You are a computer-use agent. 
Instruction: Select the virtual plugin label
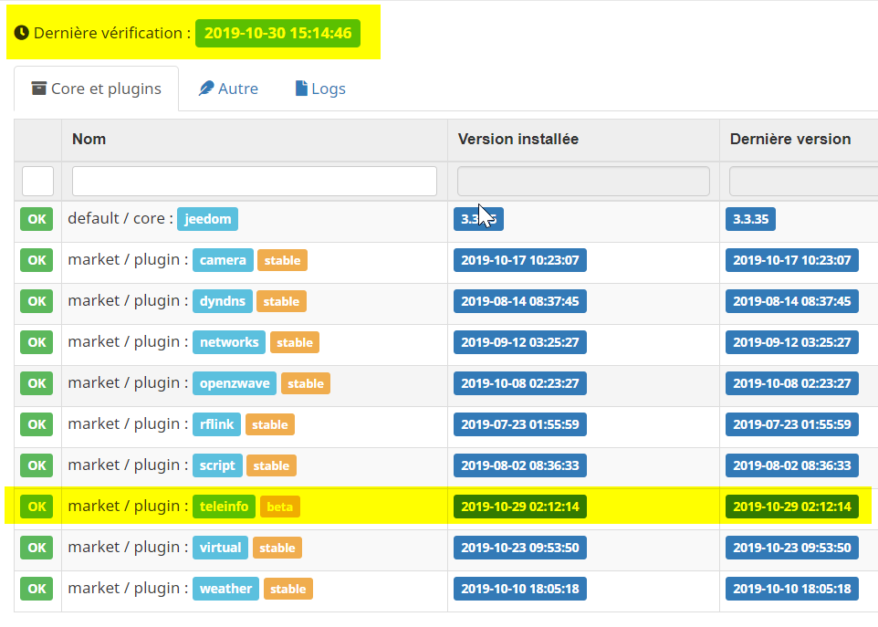tap(220, 548)
